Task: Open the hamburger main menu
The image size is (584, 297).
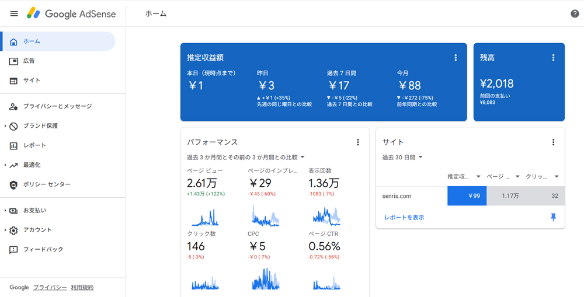Action: click(x=14, y=14)
